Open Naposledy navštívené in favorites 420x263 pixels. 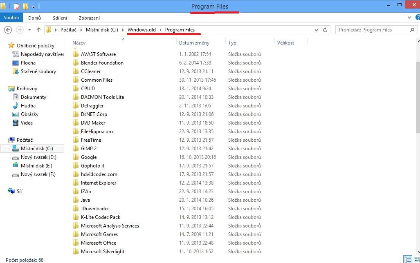(42, 54)
